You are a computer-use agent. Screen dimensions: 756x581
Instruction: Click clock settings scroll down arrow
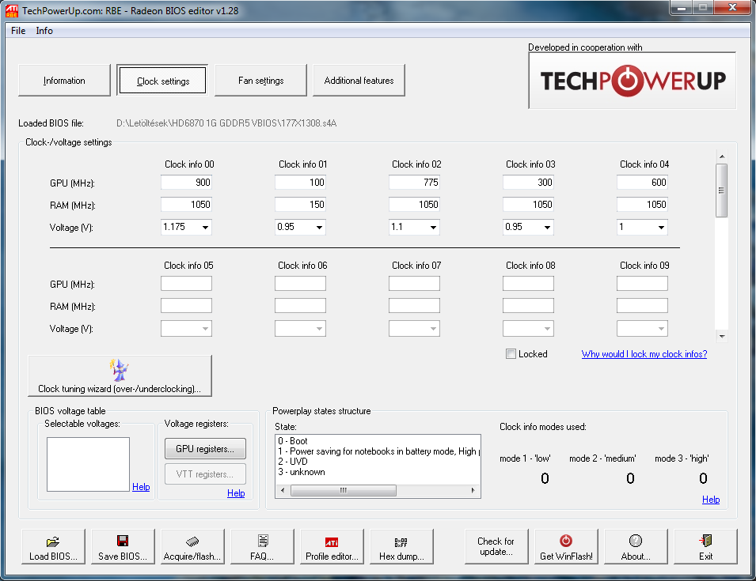(721, 337)
